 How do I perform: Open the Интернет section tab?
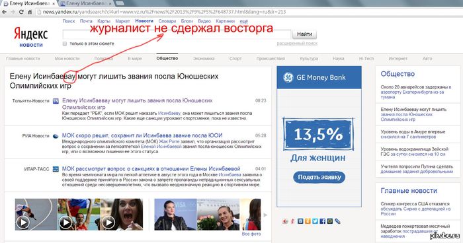tap(398, 59)
